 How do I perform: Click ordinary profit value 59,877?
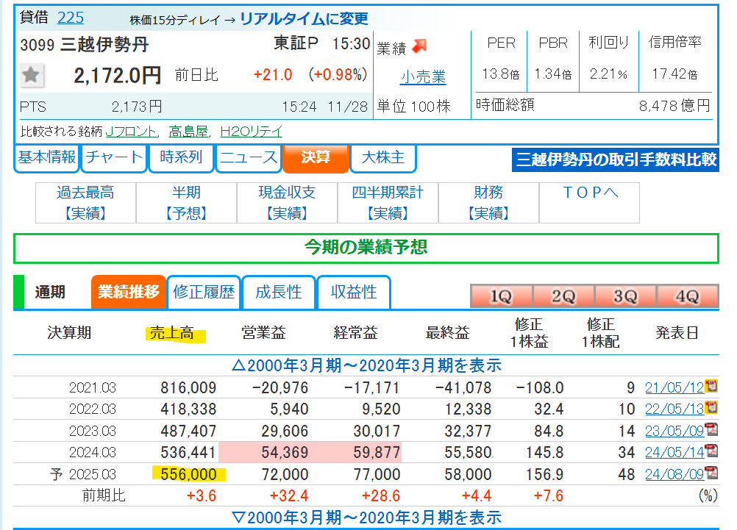377,453
